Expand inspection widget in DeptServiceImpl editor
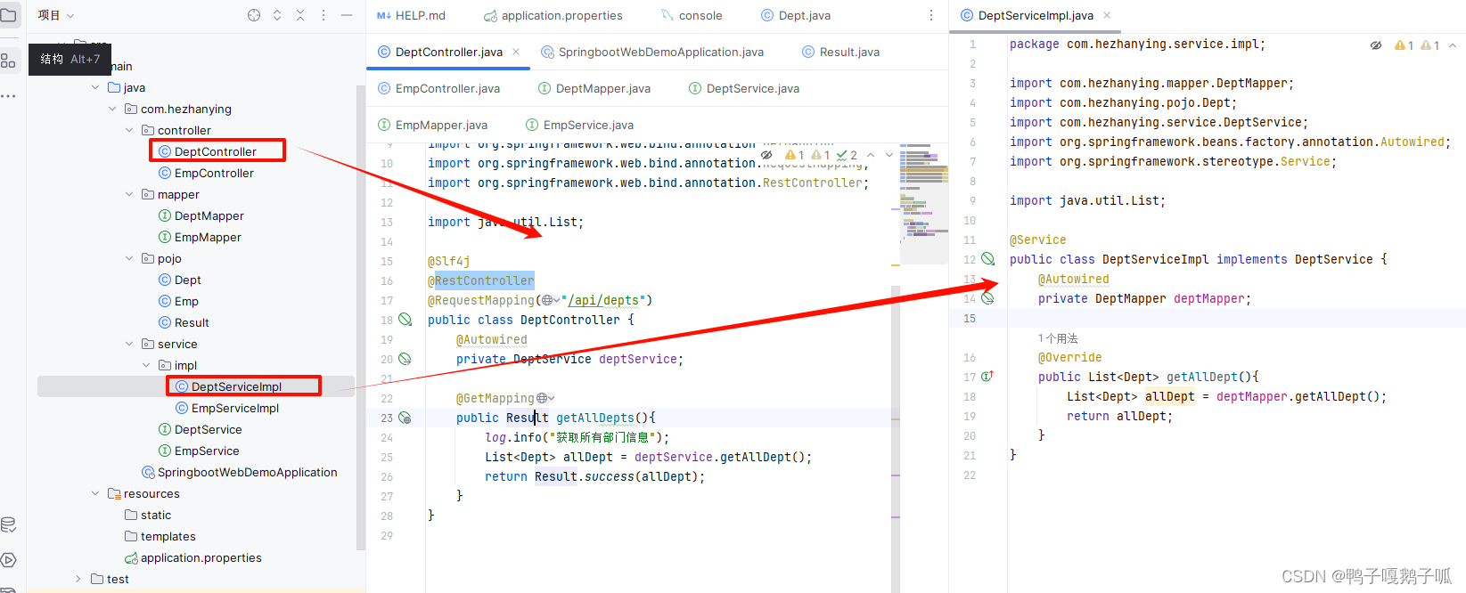This screenshot has width=1466, height=593. (1453, 45)
